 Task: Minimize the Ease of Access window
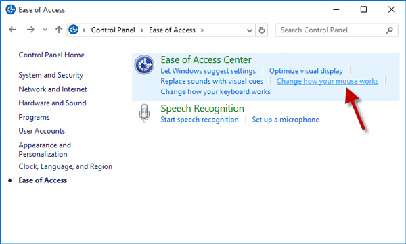[336, 10]
